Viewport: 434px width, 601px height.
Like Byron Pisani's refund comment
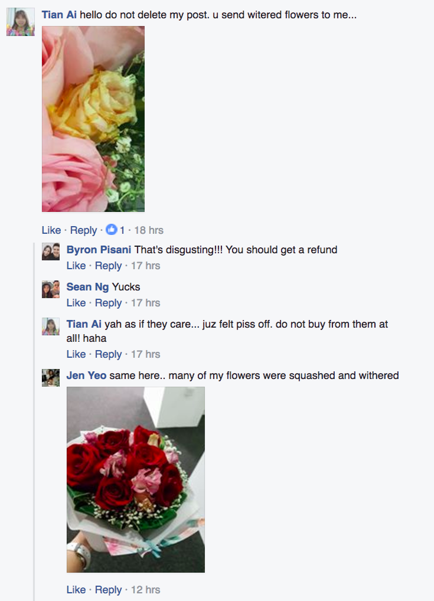click(x=76, y=266)
